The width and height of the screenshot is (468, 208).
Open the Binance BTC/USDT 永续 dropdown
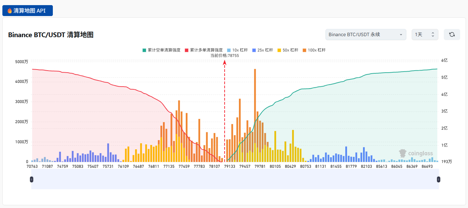[366, 34]
